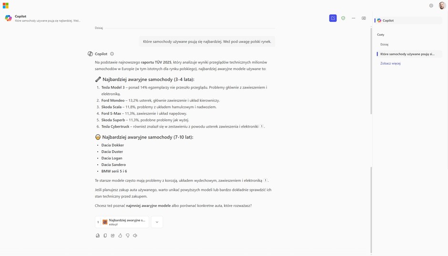Give thumbs up to the response
The width and height of the screenshot is (448, 256).
tap(120, 236)
